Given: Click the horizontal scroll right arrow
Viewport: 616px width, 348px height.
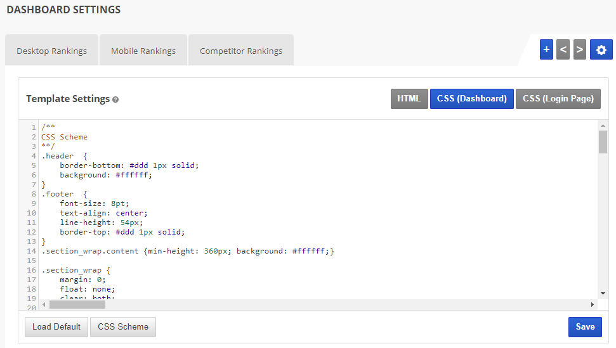Looking at the screenshot, I should pos(593,304).
